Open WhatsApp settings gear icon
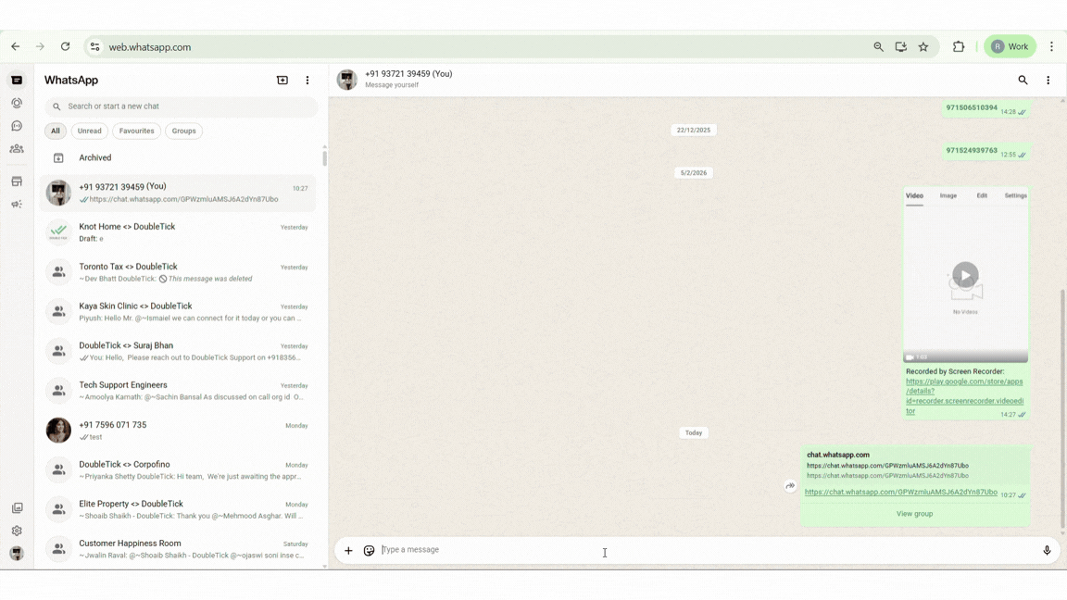 (17, 531)
